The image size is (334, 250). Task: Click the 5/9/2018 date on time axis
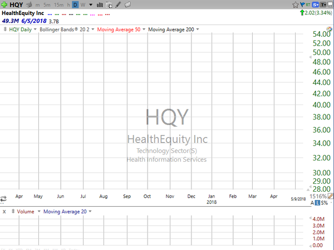click(298, 199)
